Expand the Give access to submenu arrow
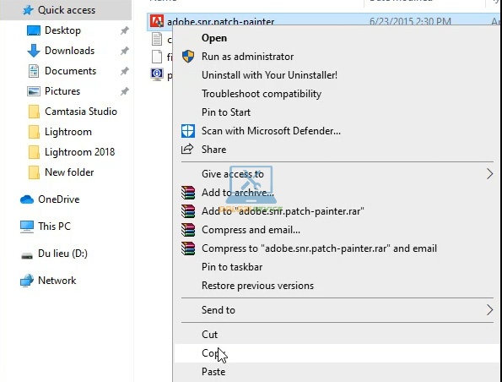Viewport: 502px width, 382px height. pyautogui.click(x=489, y=174)
